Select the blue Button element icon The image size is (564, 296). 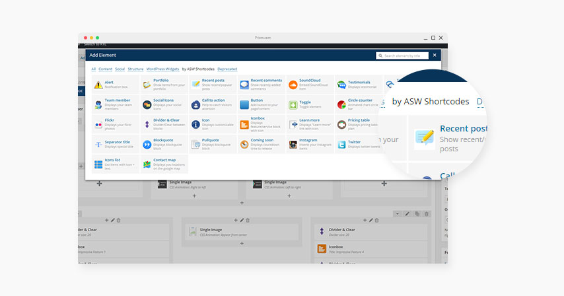click(244, 104)
